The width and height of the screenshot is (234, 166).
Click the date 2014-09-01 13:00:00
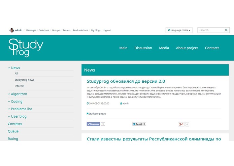99,103
